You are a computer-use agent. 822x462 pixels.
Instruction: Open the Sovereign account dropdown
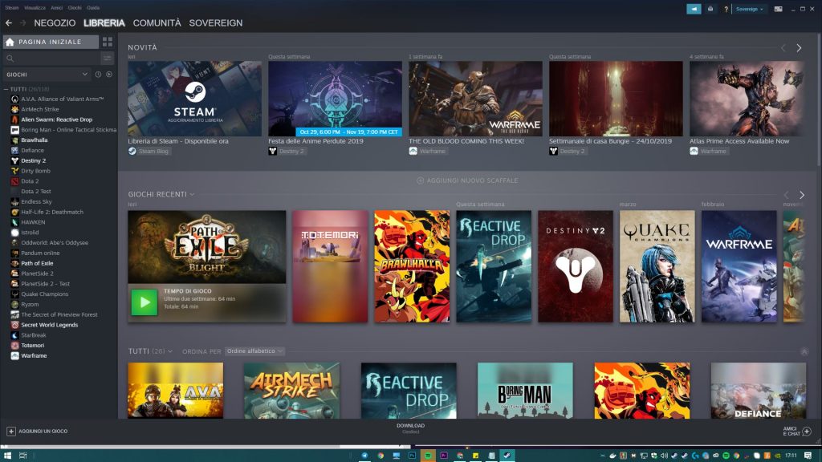(x=750, y=9)
